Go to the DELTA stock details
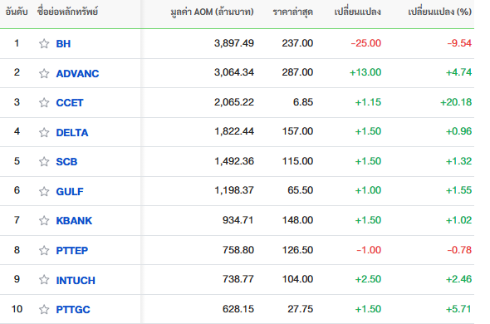This screenshot has height=324, width=490. [72, 133]
